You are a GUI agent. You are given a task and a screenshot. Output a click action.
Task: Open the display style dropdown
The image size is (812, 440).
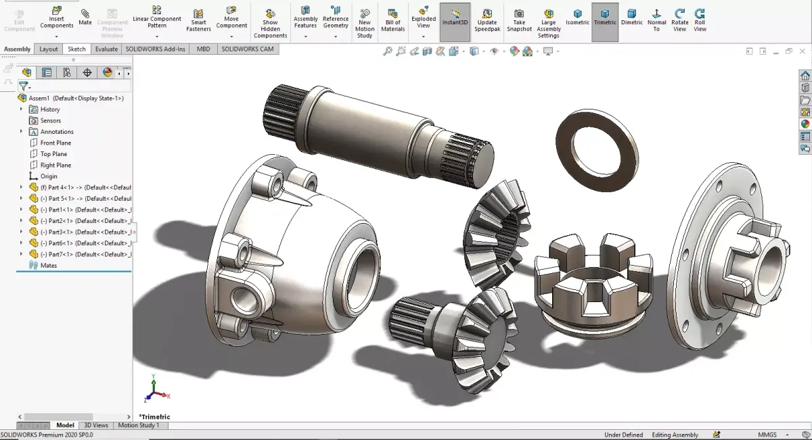pos(483,51)
